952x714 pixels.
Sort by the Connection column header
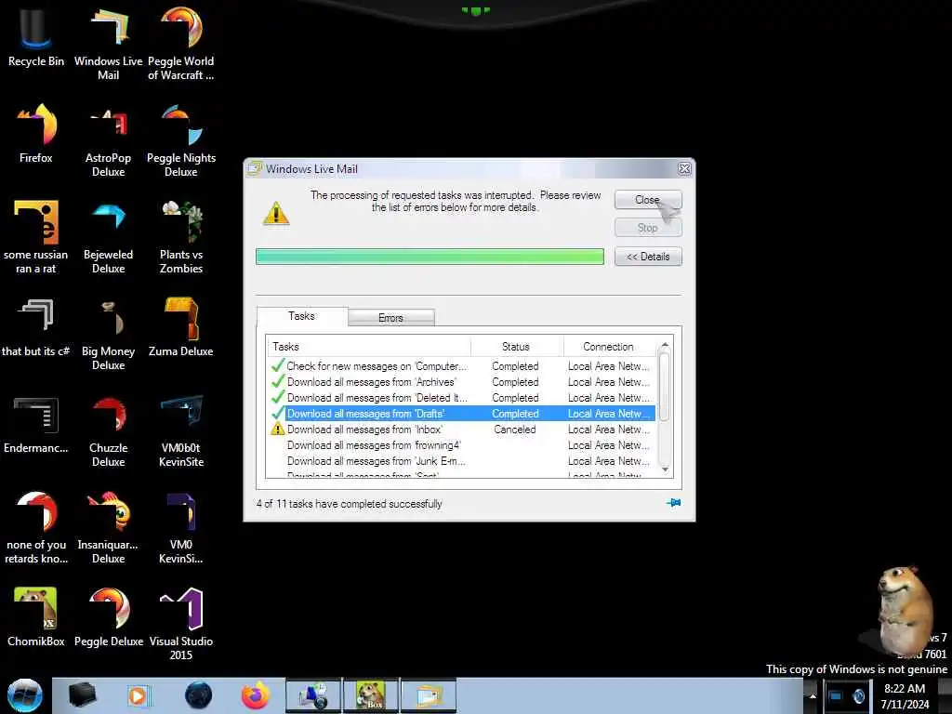pos(610,347)
